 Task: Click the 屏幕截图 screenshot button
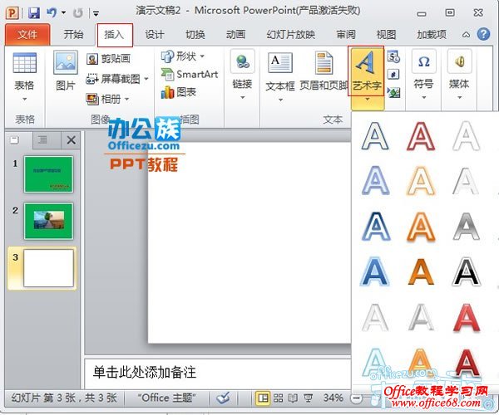click(x=113, y=79)
